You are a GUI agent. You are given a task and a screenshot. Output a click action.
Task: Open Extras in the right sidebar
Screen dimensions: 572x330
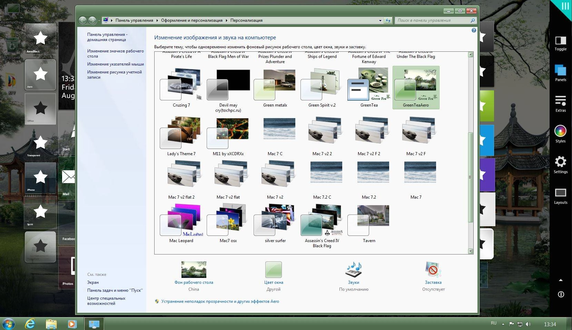[x=560, y=104]
